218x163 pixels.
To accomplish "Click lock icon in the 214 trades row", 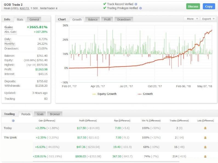I will [205, 156].
